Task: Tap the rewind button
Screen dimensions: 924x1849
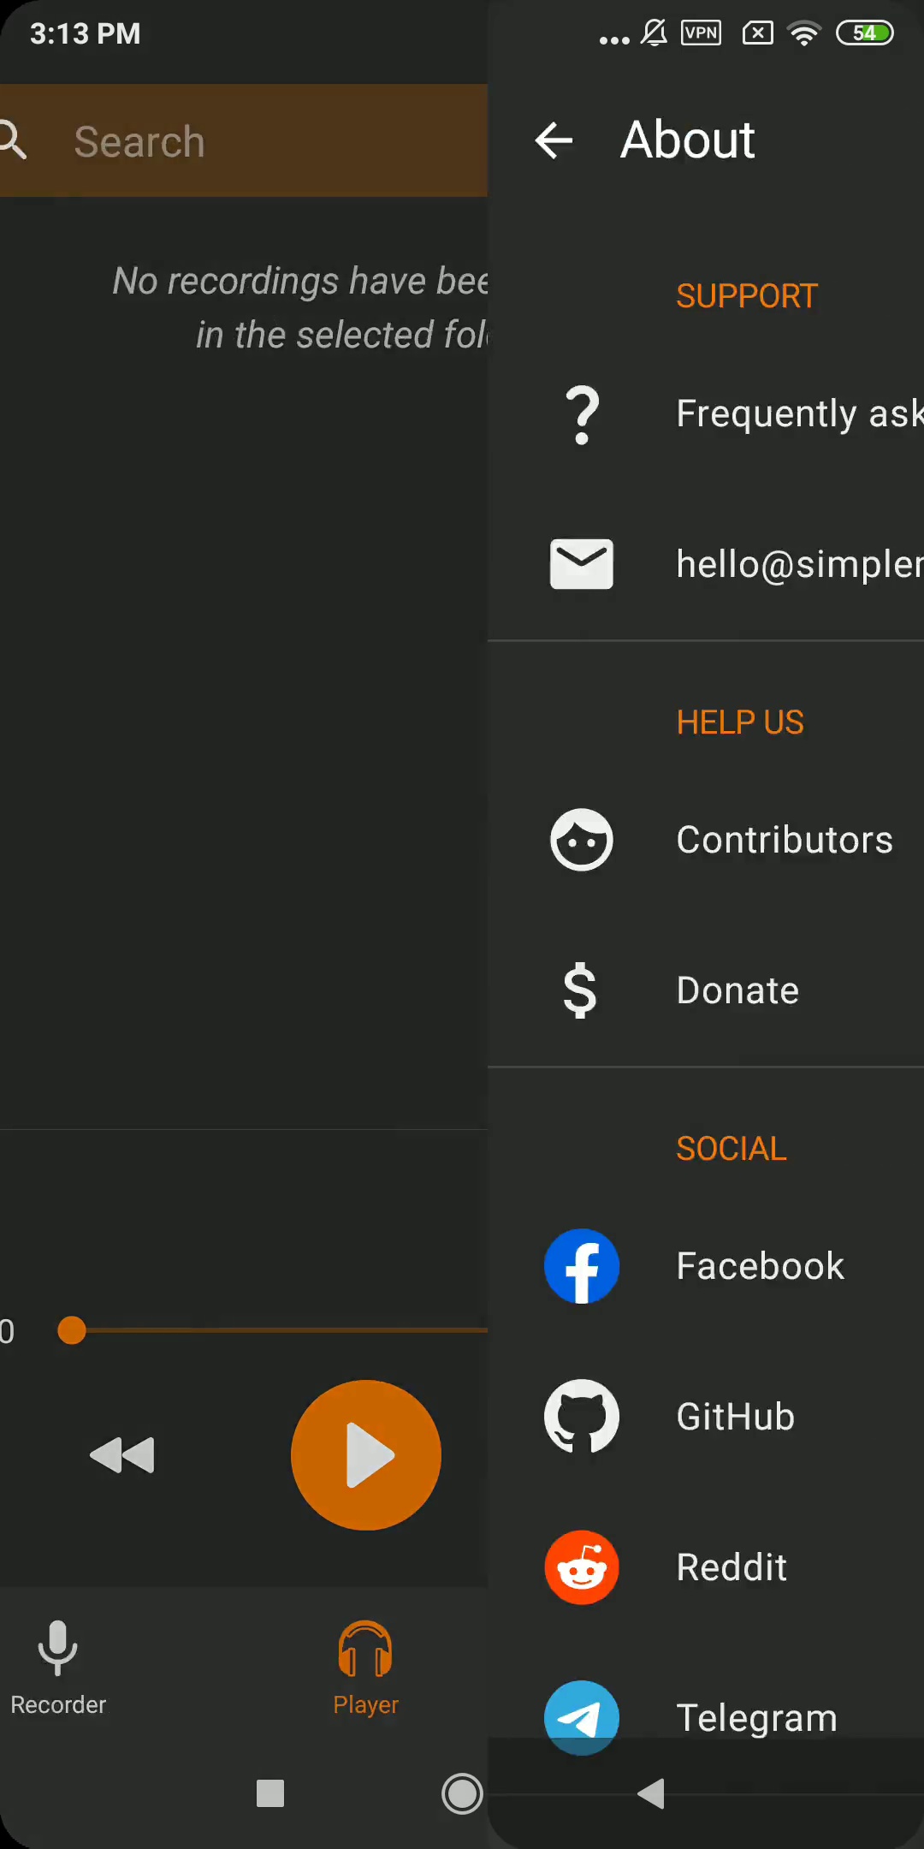Action: point(122,1455)
